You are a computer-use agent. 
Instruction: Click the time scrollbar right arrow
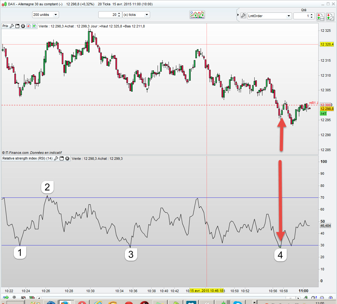tap(298, 298)
